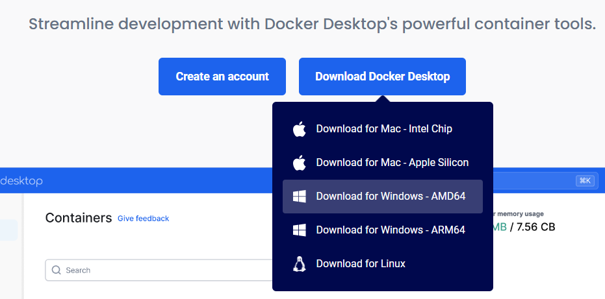
Task: Click the Linux penguin icon
Action: [x=300, y=264]
